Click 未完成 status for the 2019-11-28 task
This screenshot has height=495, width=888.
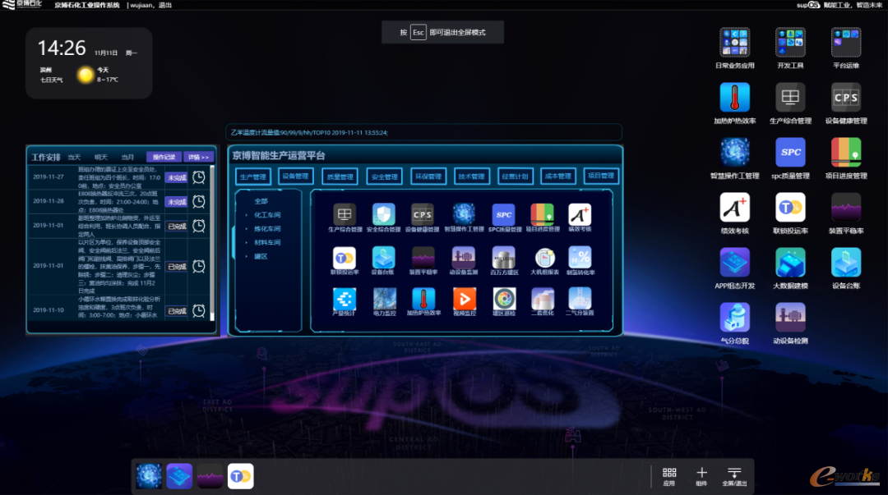tap(177, 202)
